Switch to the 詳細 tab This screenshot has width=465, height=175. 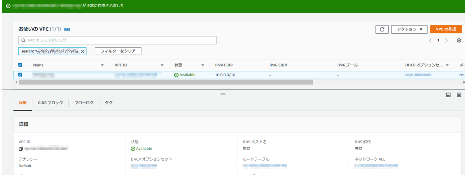point(22,103)
